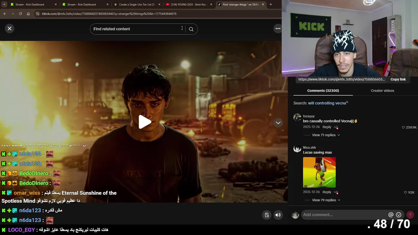The width and height of the screenshot is (418, 235).
Task: Insert mention with @ icon
Action: pyautogui.click(x=391, y=215)
